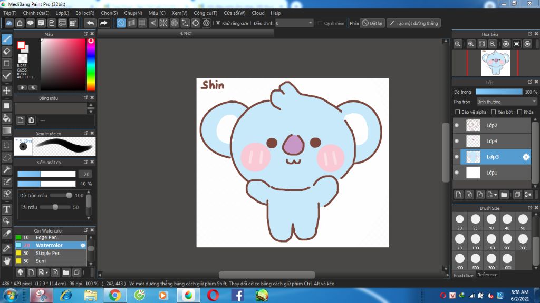Image resolution: width=540 pixels, height=303 pixels.
Task: Click the export share icon
Action: pos(20,23)
